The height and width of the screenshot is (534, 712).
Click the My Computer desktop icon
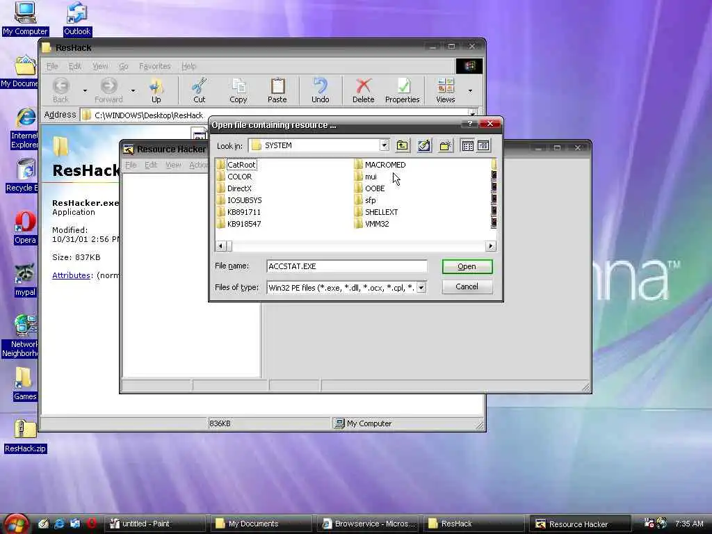(x=25, y=19)
